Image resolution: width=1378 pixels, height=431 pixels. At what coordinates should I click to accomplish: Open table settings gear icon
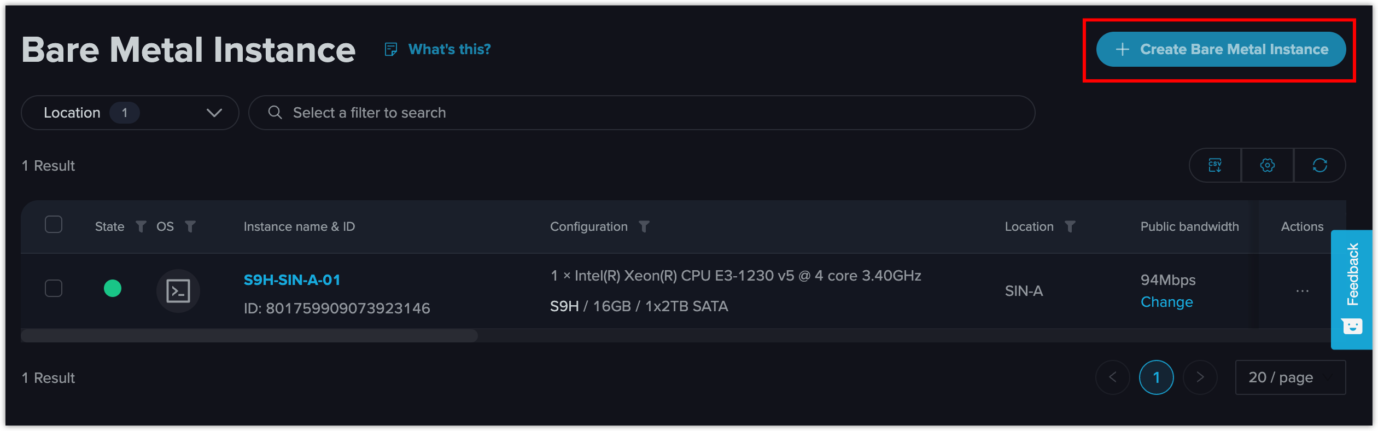(x=1268, y=165)
